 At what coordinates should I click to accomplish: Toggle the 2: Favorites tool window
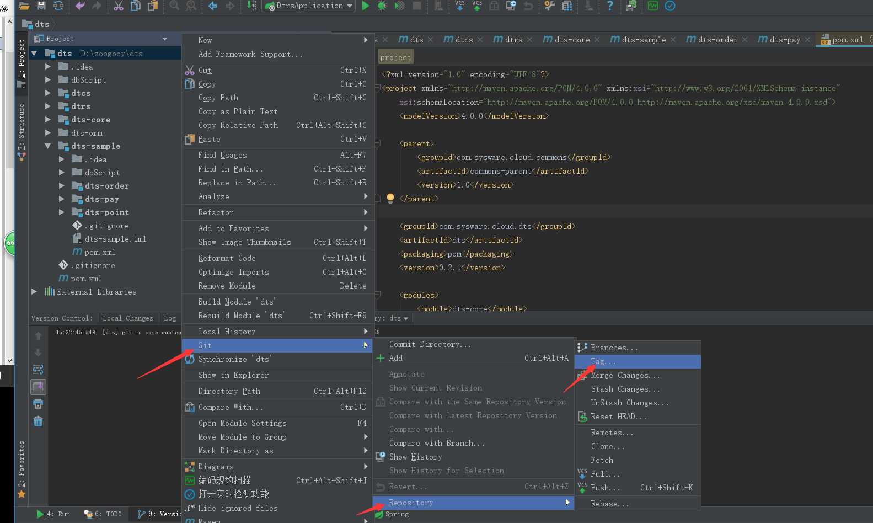click(22, 469)
